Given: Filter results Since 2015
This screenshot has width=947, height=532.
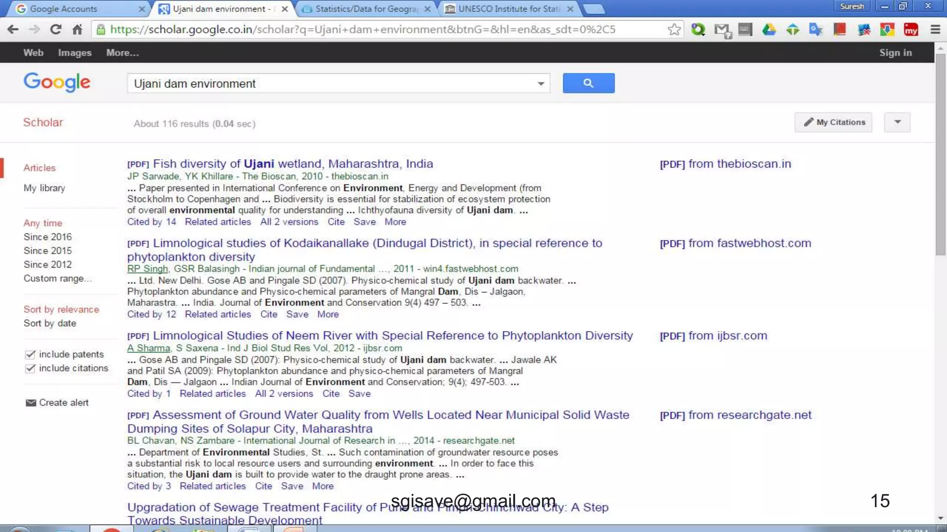Looking at the screenshot, I should click(x=48, y=251).
